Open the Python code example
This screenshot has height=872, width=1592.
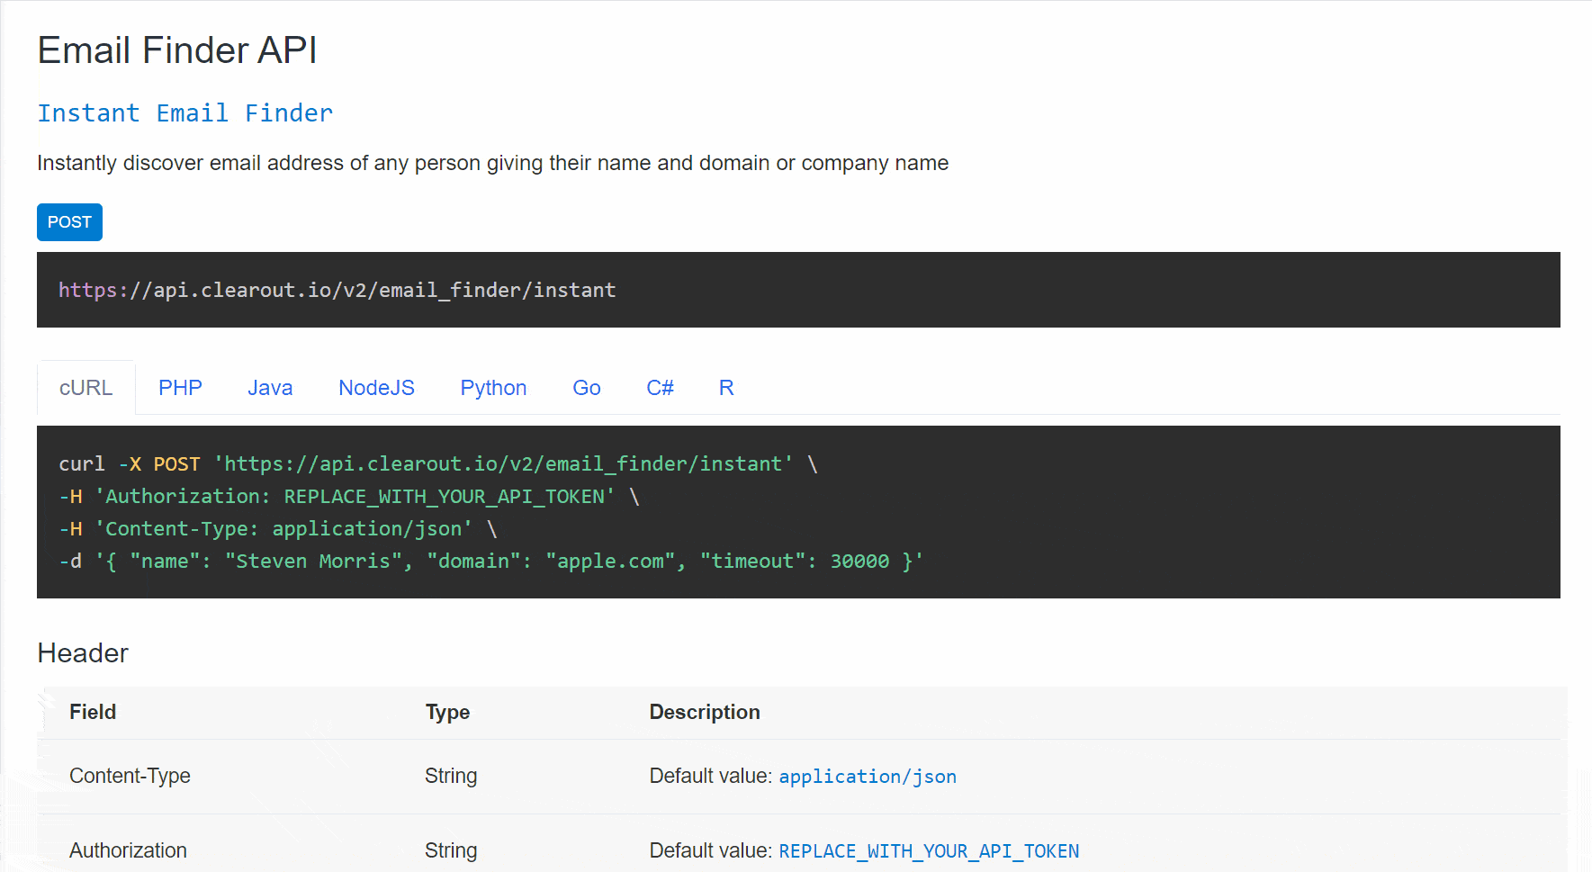point(493,387)
